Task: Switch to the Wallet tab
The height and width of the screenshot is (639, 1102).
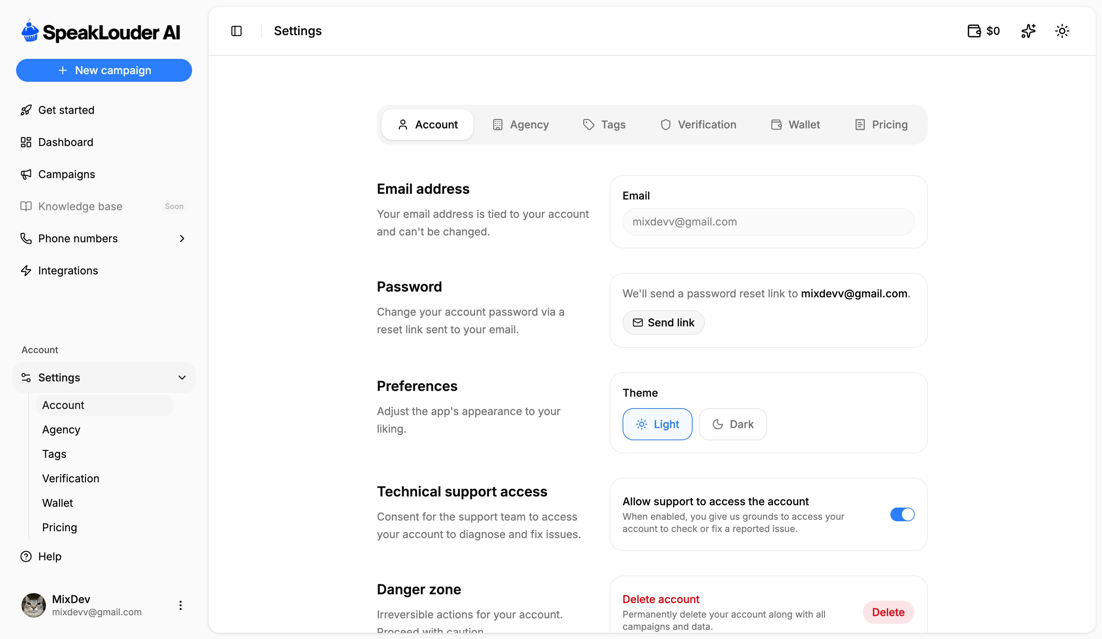Action: point(795,125)
